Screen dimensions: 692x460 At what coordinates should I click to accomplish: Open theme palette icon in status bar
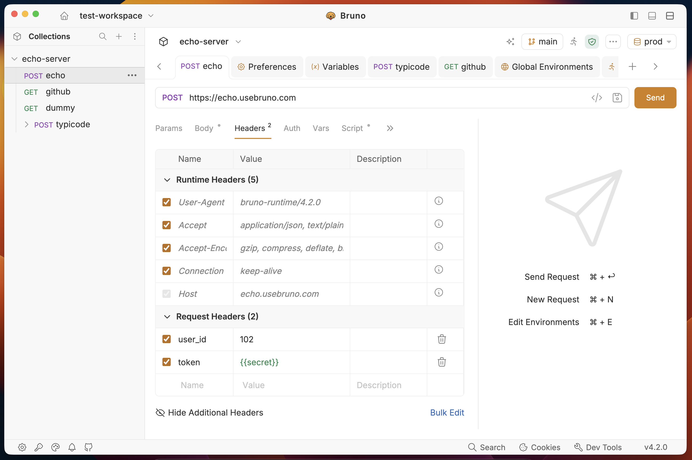[55, 447]
